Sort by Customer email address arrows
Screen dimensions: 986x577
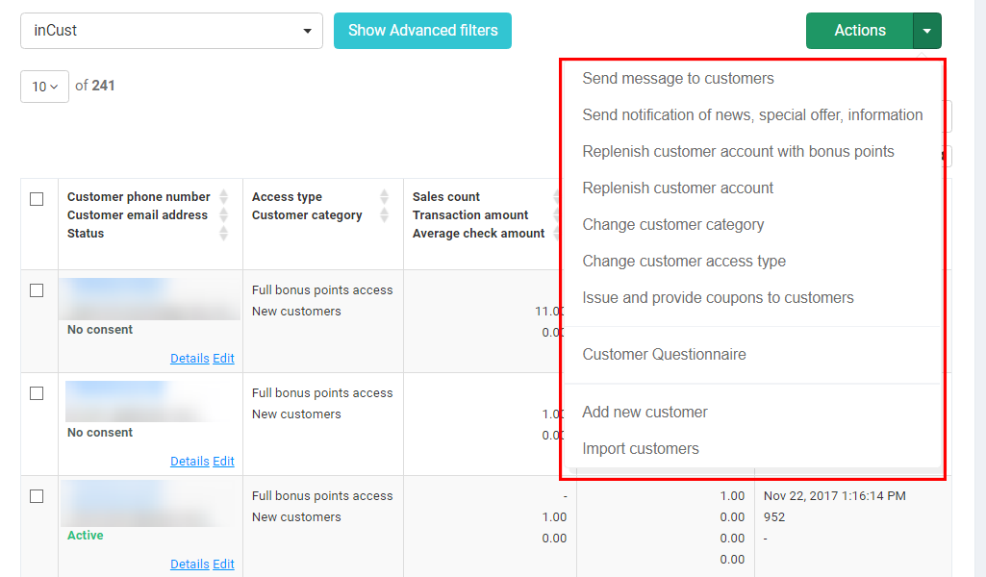[224, 215]
